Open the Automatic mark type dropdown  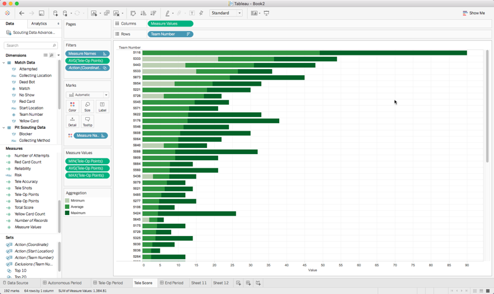[88, 95]
